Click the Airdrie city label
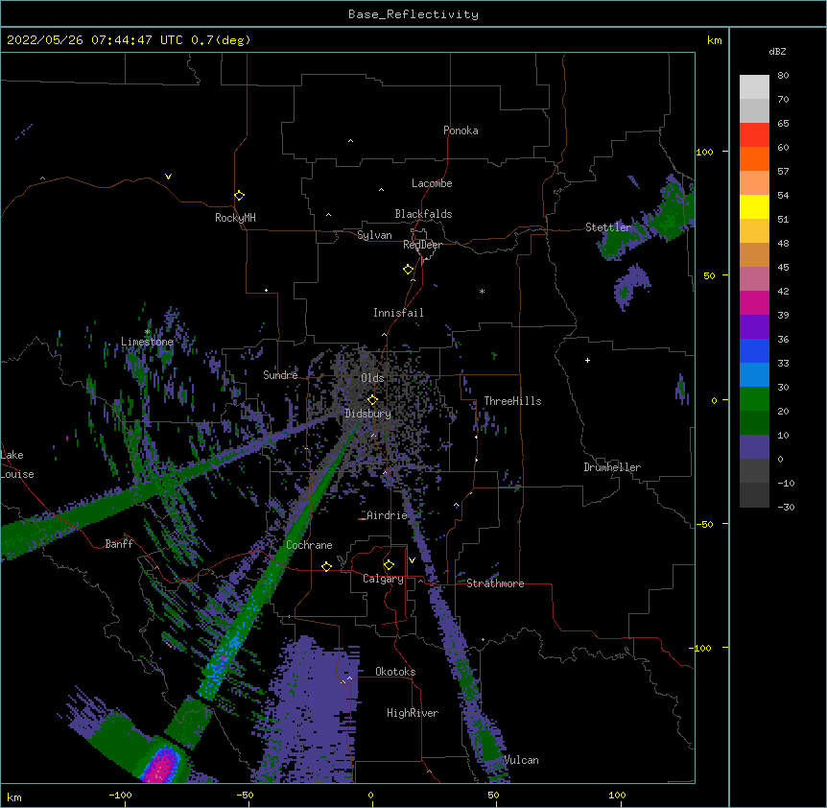827x808 pixels. click(x=388, y=515)
